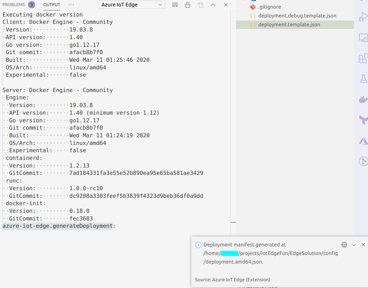Open the .gitignore file
Screen dimensions: 368x288
(x=269, y=7)
